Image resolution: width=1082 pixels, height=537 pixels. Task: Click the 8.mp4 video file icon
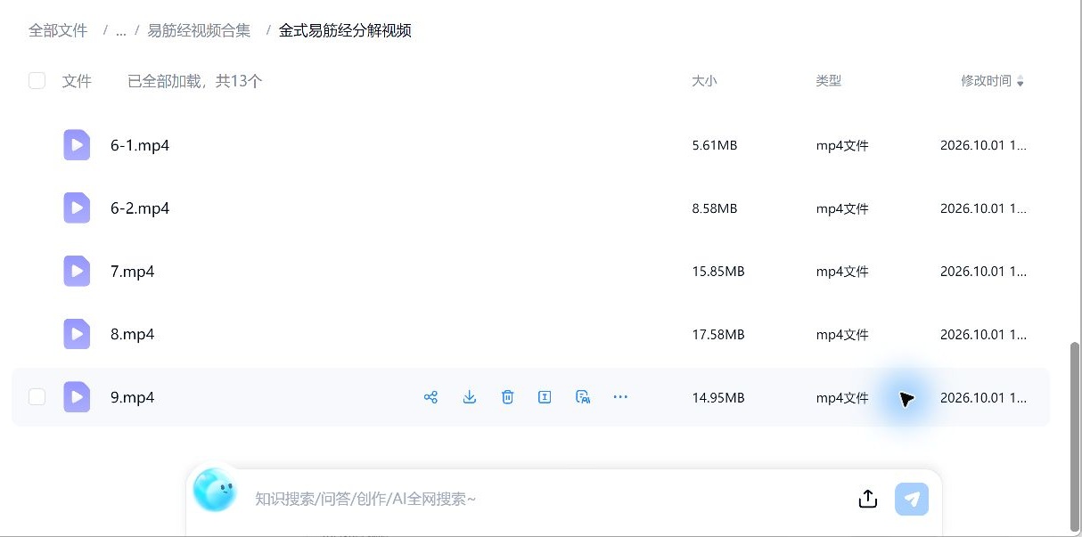(77, 335)
